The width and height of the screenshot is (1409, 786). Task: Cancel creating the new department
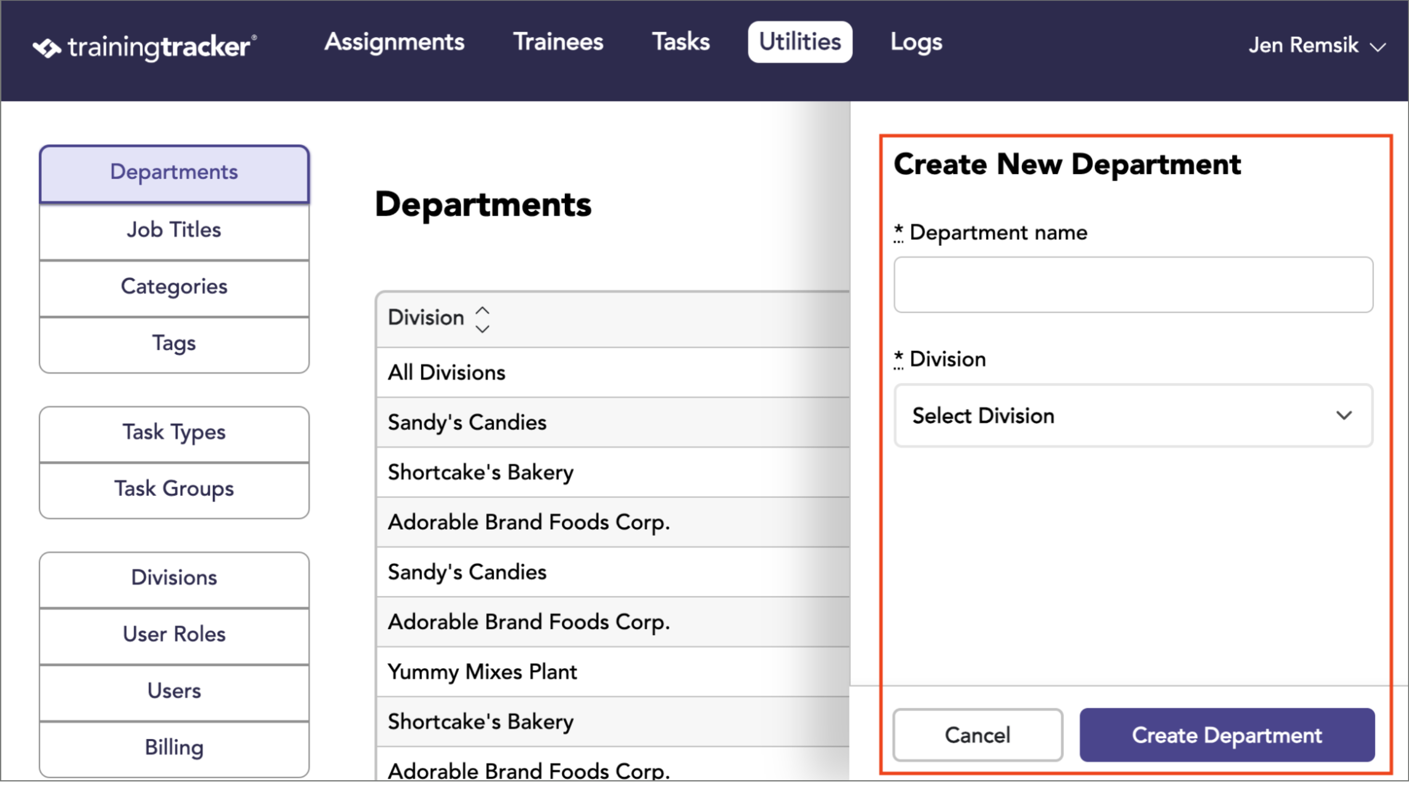(x=977, y=735)
